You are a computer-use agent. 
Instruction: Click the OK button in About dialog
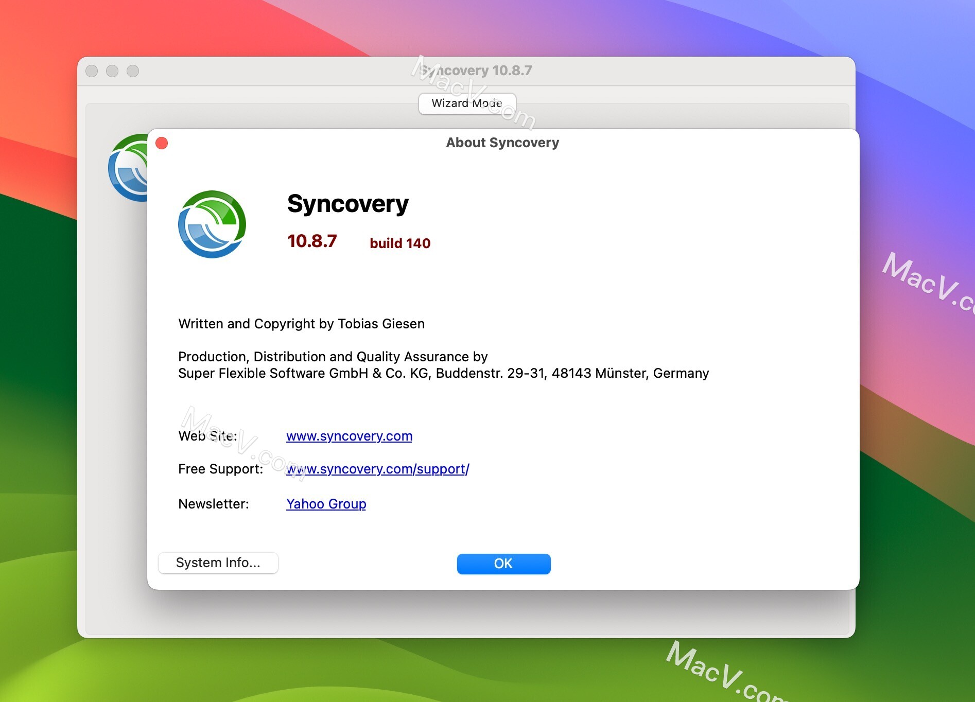[x=503, y=564]
